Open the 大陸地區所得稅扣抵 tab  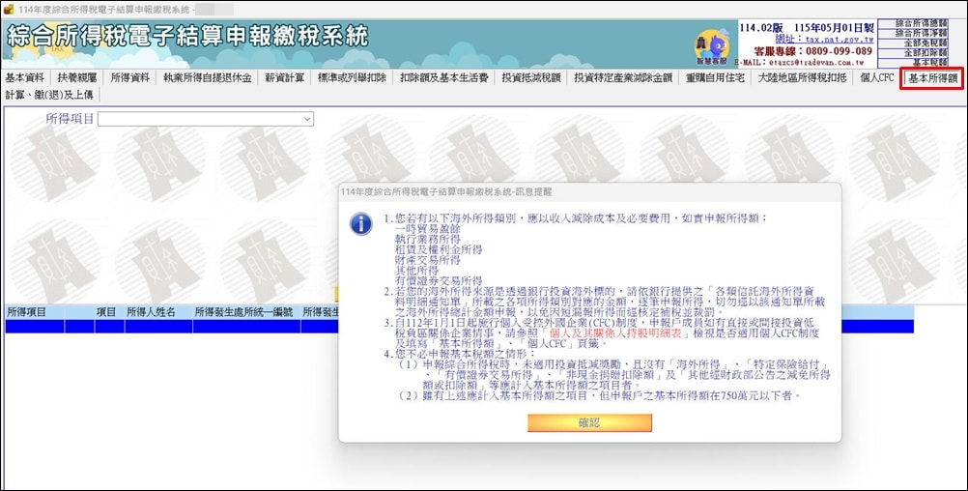coord(802,78)
